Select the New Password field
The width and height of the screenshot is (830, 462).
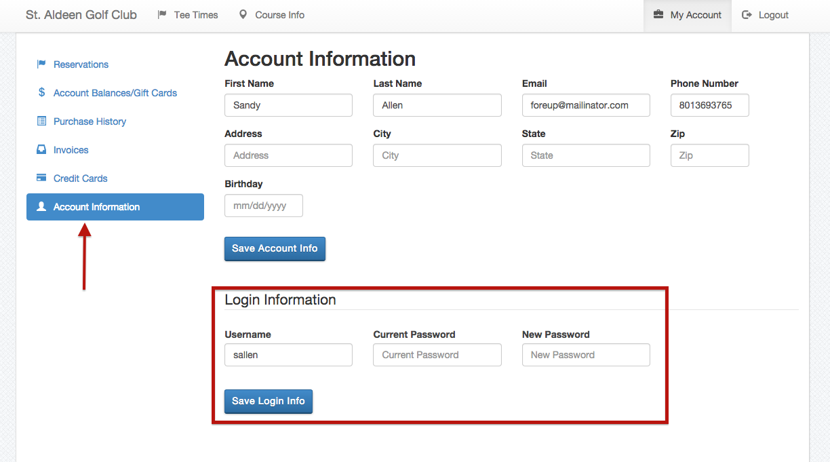pyautogui.click(x=585, y=355)
